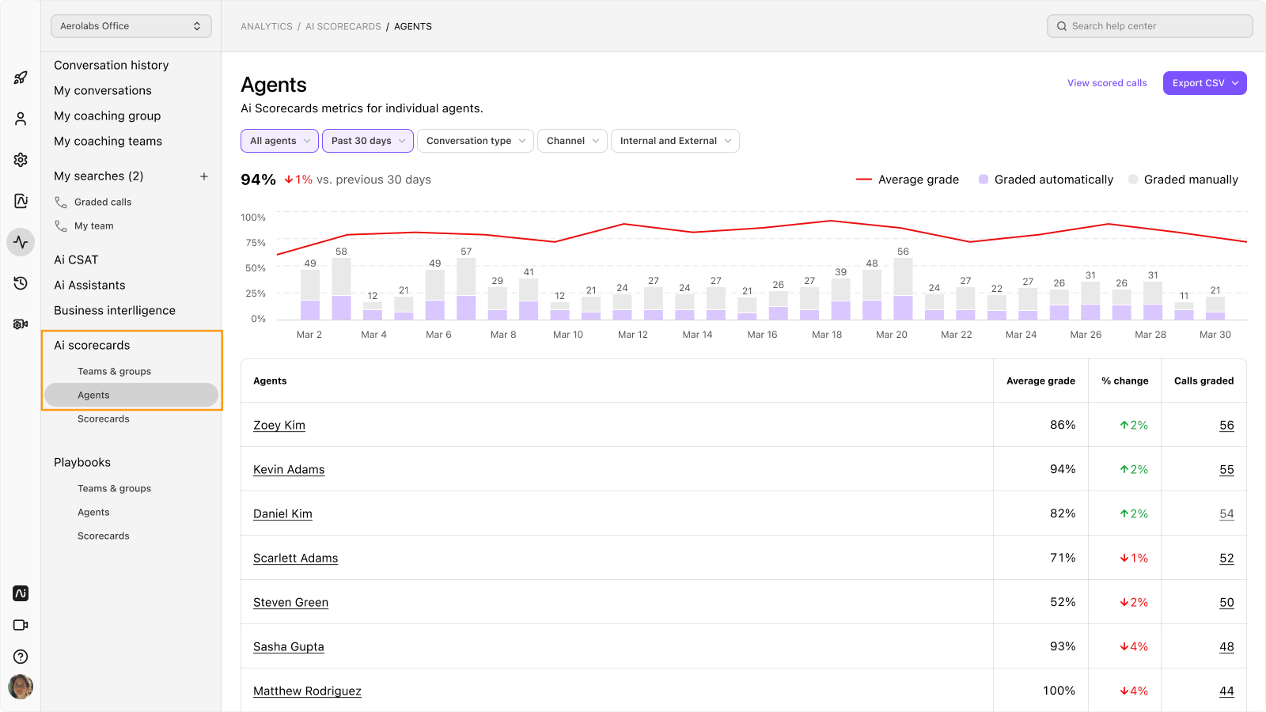Open Business intelligence section
This screenshot has height=712, width=1266.
tap(115, 311)
